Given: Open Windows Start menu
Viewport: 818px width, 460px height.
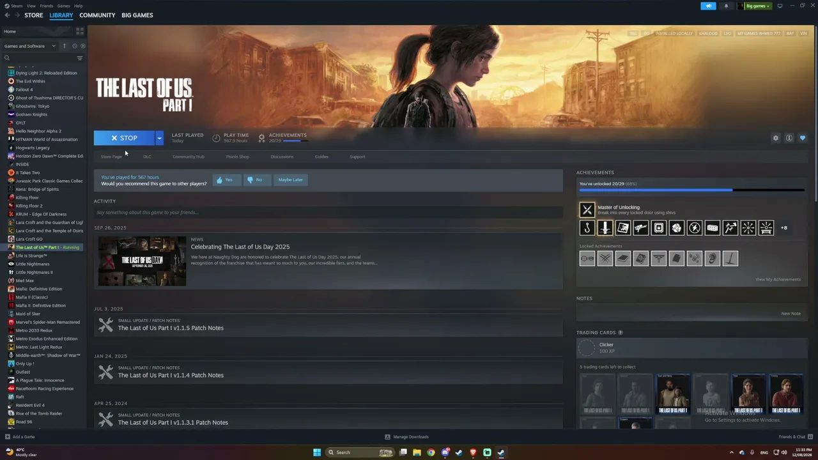Looking at the screenshot, I should tap(317, 452).
